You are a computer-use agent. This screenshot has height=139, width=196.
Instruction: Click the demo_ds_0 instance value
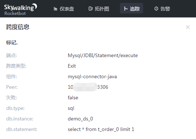coord(80,119)
